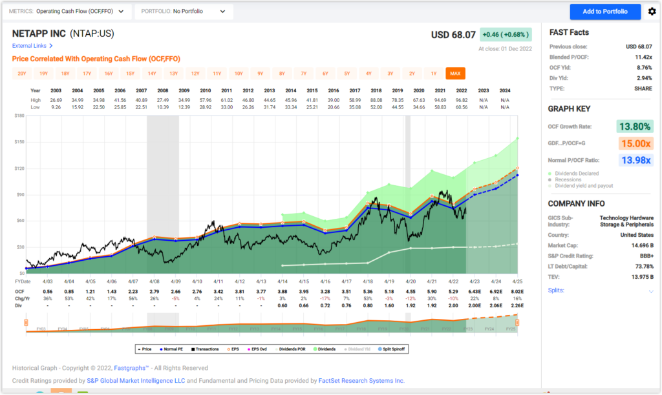The height and width of the screenshot is (395, 662).
Task: Click Add to Portfolio button
Action: [605, 12]
